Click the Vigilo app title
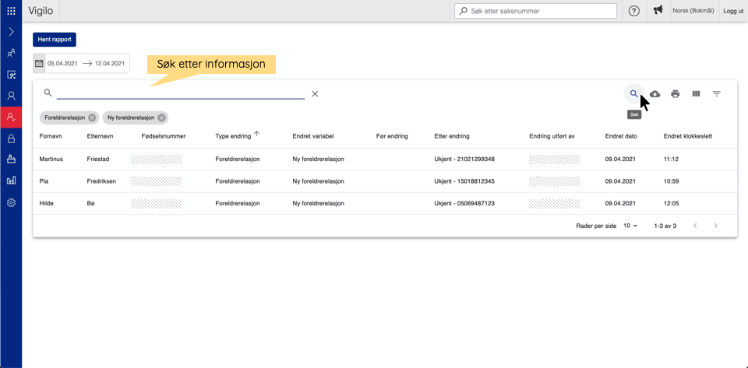This screenshot has height=368, width=748. [41, 10]
